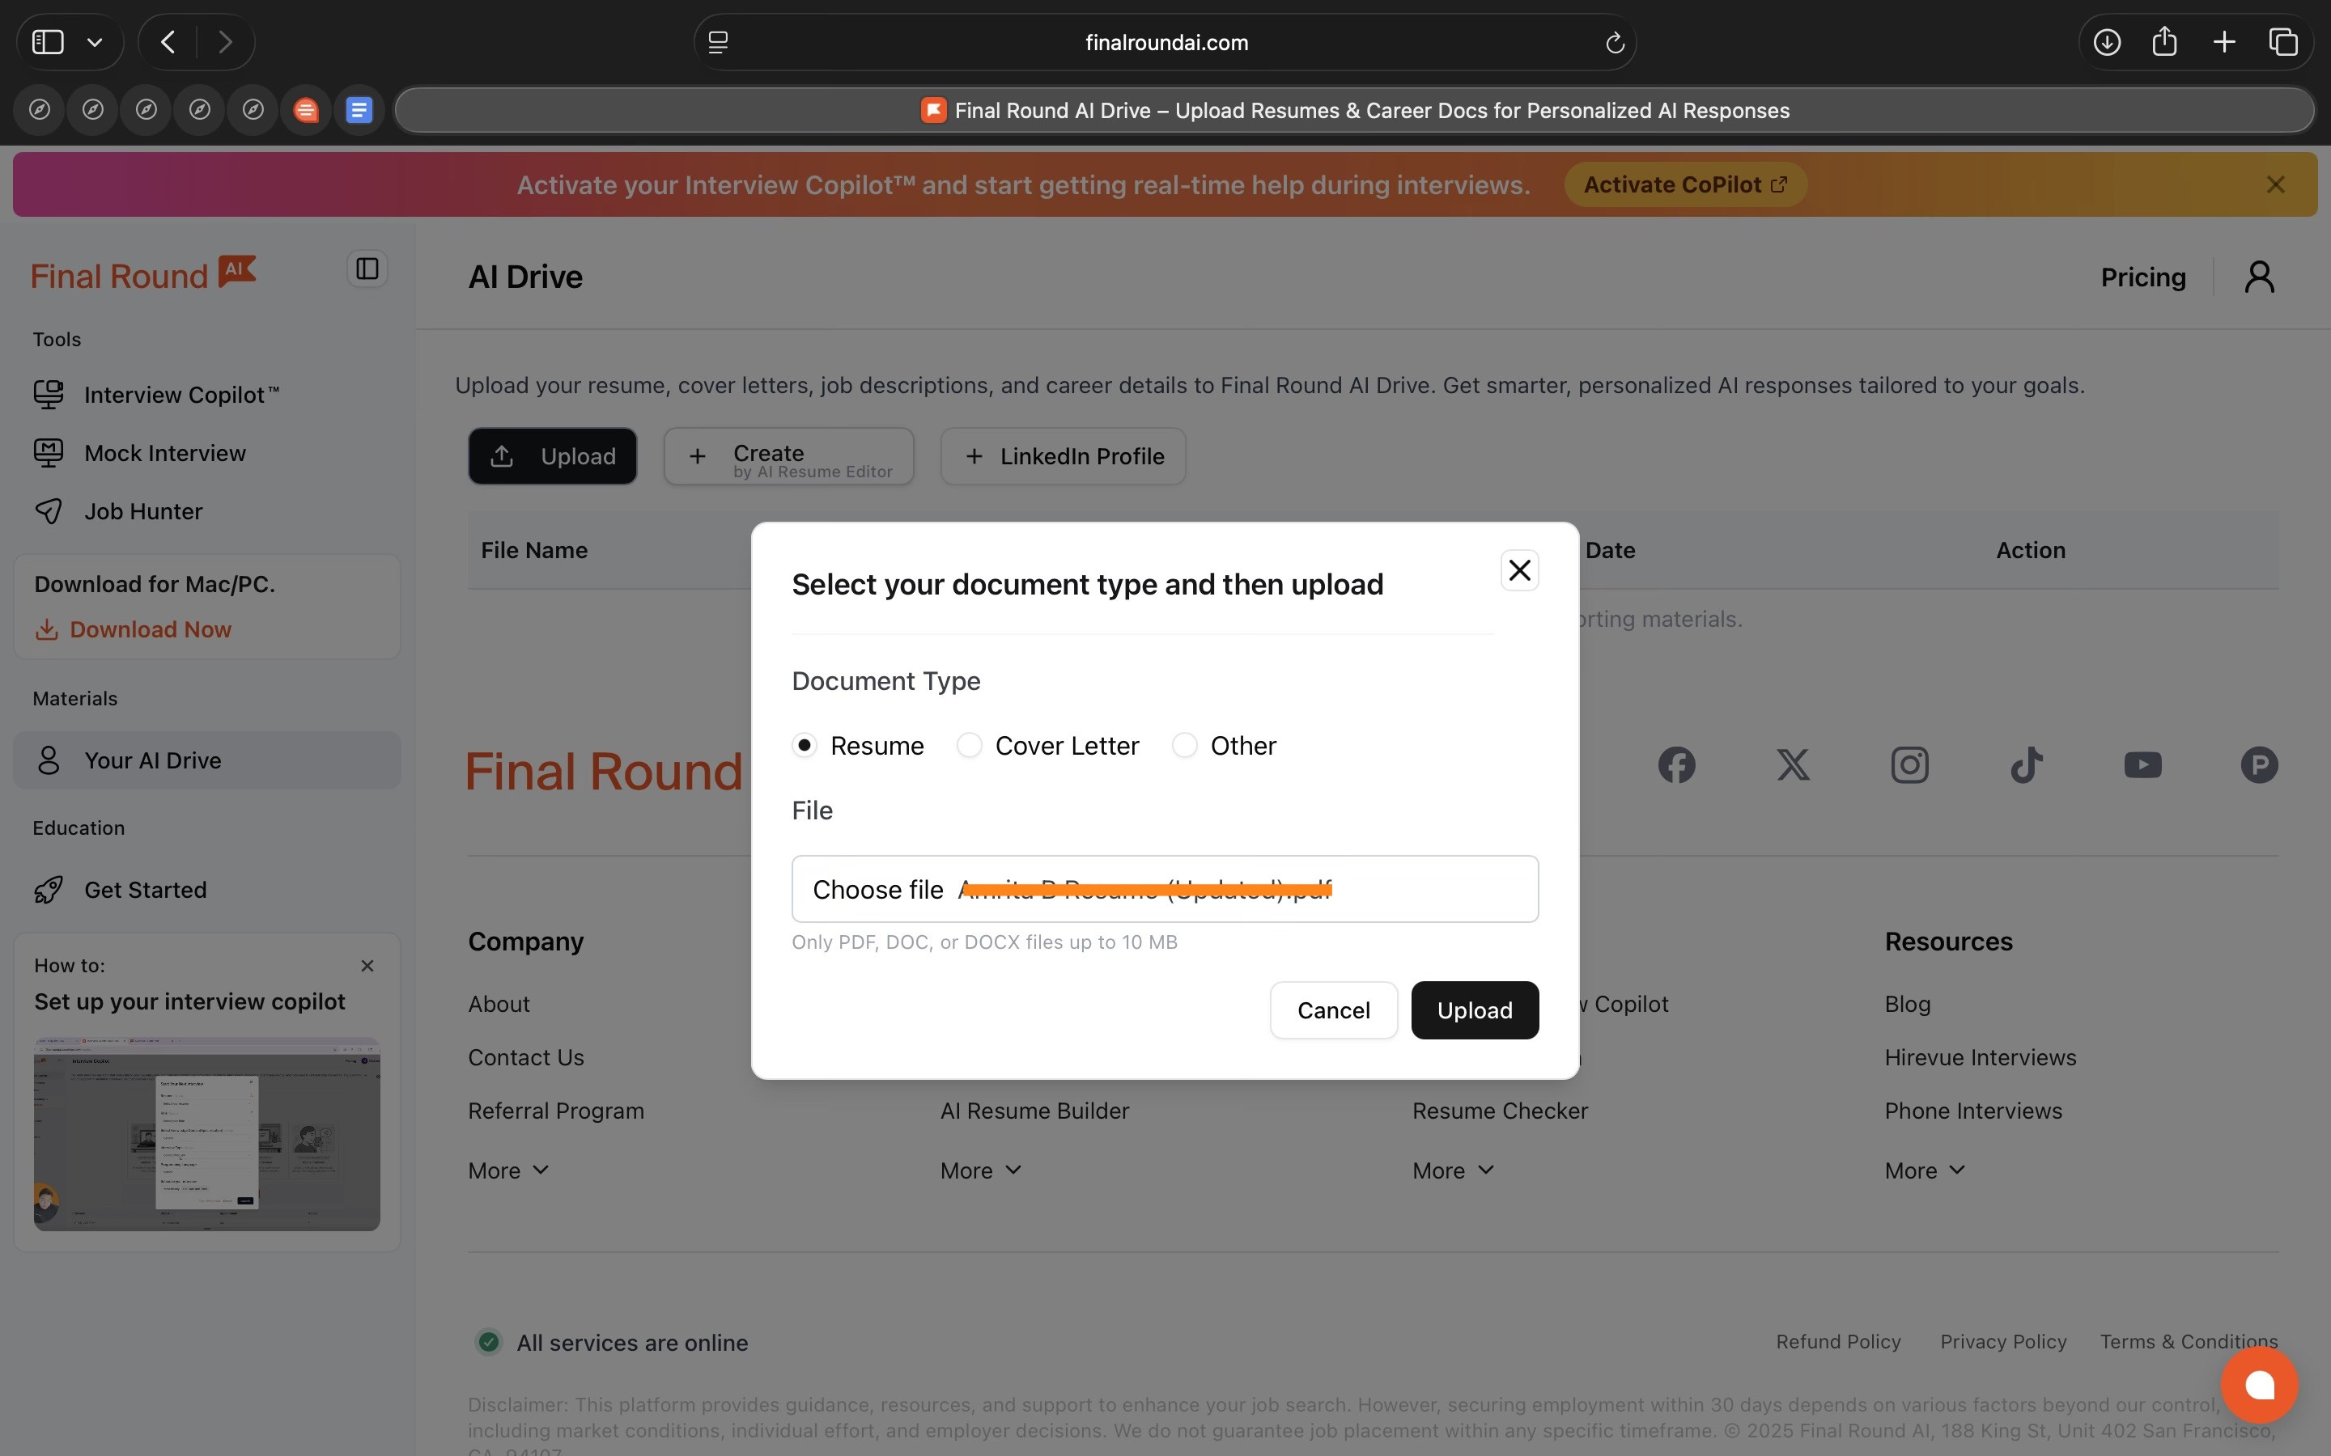This screenshot has width=2331, height=1456.
Task: Choose the Other document type radio
Action: point(1184,745)
